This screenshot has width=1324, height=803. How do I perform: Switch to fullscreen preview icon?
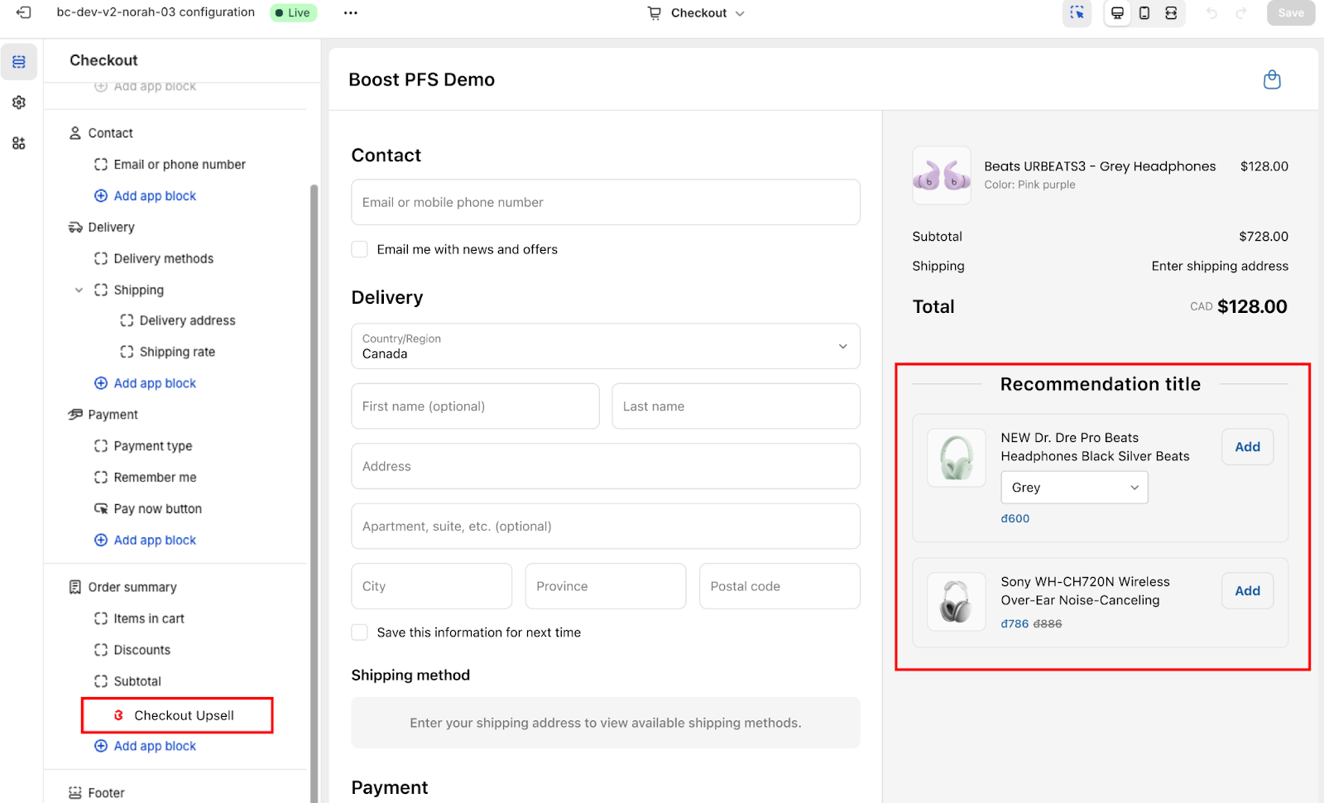tap(1171, 13)
